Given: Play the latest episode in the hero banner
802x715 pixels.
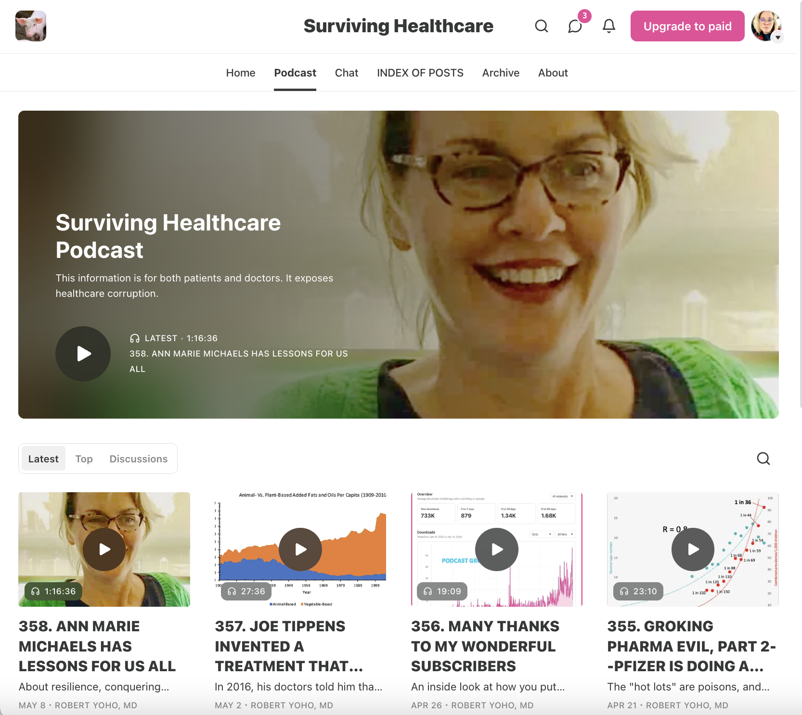Looking at the screenshot, I should coord(83,354).
